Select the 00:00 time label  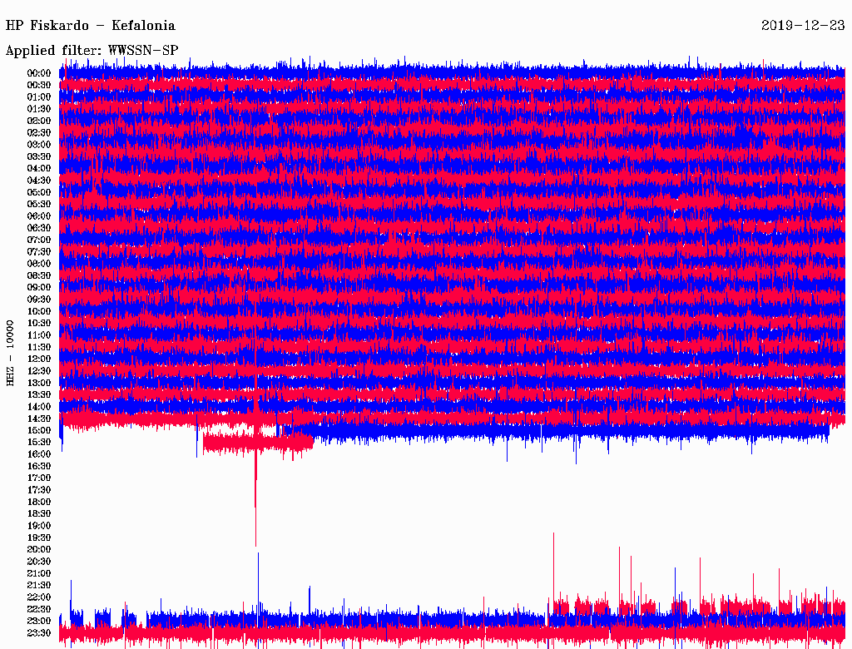point(39,73)
